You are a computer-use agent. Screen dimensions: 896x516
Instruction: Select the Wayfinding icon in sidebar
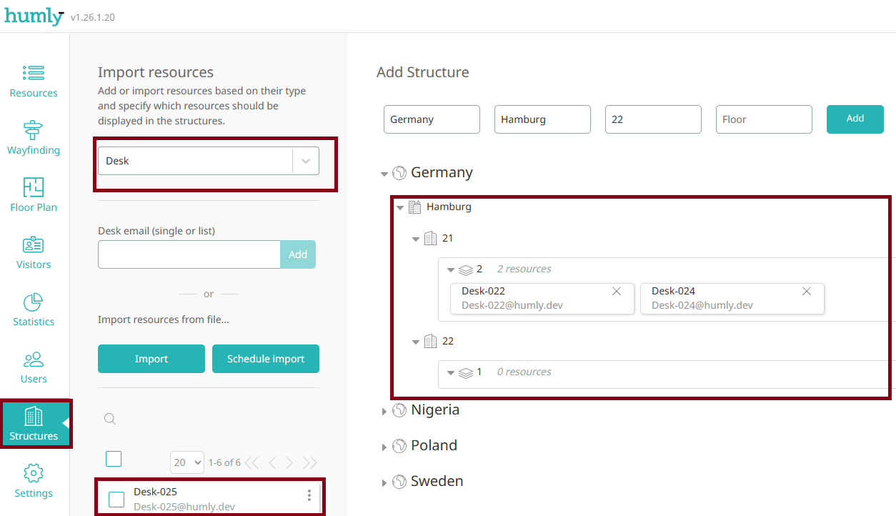tap(33, 137)
